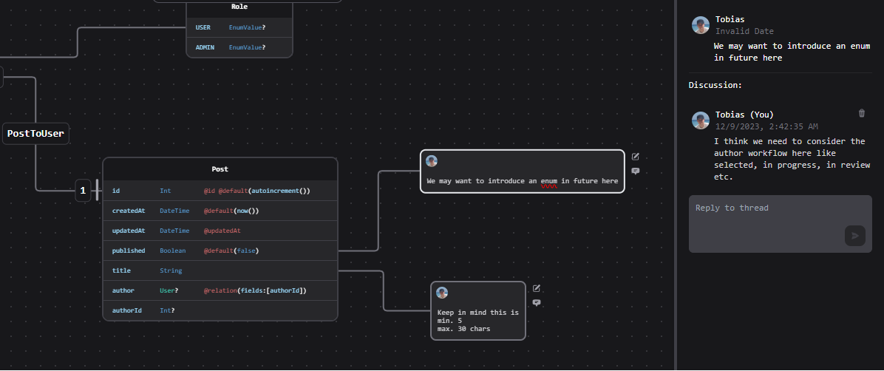Click the Post model header
884x371 pixels.
click(220, 169)
